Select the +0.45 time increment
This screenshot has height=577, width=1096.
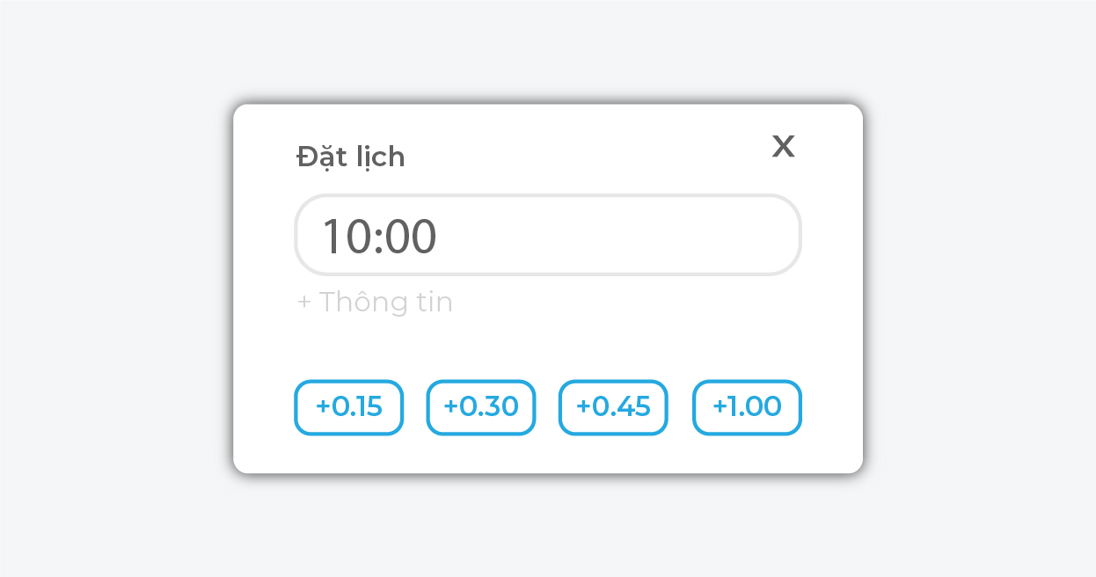click(x=613, y=407)
